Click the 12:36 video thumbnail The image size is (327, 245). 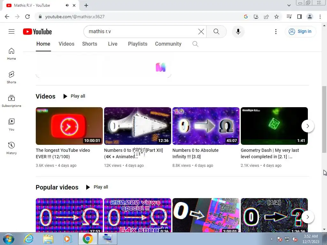coord(138,126)
